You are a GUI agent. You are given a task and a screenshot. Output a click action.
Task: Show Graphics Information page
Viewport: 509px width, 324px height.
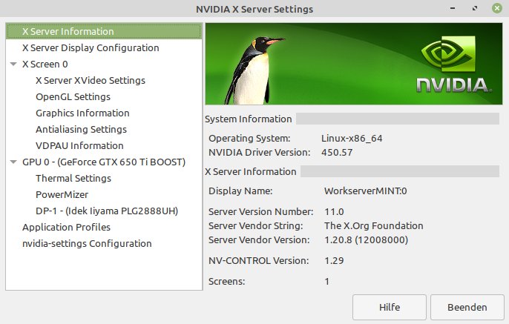[82, 113]
